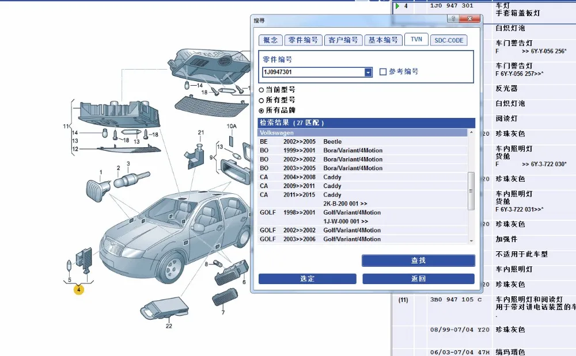Click the 查找 search button

(x=418, y=261)
